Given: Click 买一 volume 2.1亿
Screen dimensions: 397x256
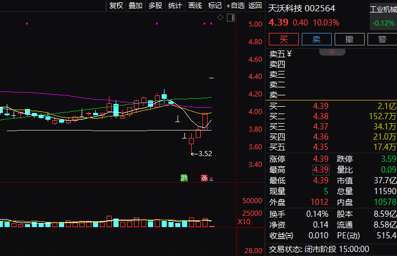Looking at the screenshot, I should (x=387, y=106).
